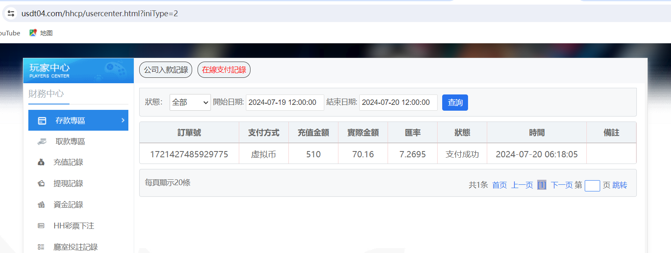Click the site info icon in address bar
Screen dimensions: 671x253
tap(11, 13)
